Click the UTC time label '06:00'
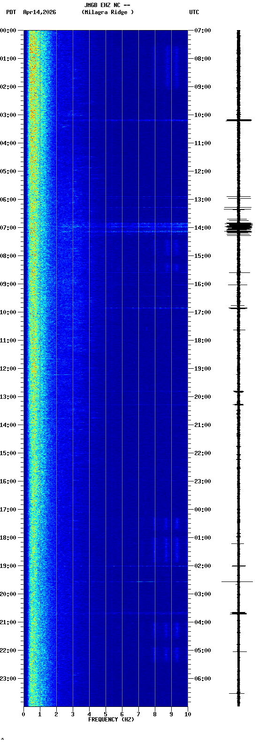Image resolution: width=259 pixels, height=744 pixels. tap(203, 679)
